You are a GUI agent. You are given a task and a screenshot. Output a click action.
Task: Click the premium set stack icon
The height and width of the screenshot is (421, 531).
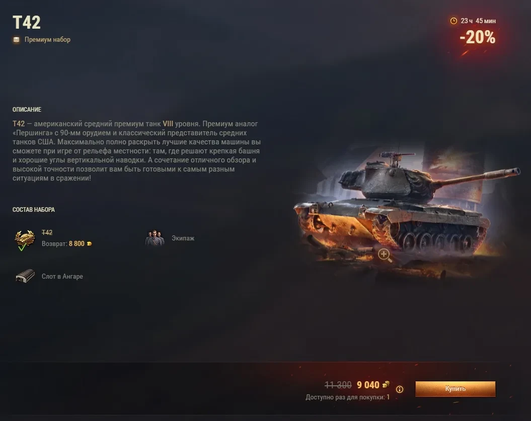(16, 40)
